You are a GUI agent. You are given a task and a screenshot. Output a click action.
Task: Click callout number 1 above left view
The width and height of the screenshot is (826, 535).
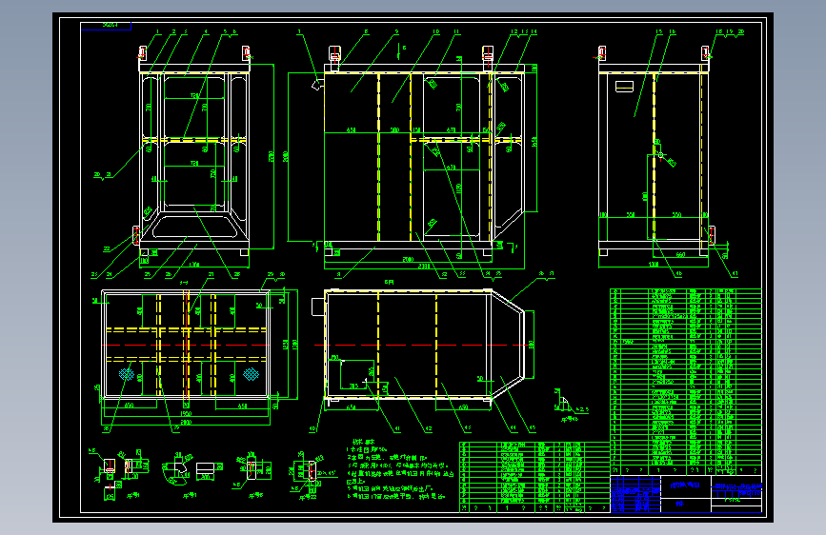[x=157, y=32]
